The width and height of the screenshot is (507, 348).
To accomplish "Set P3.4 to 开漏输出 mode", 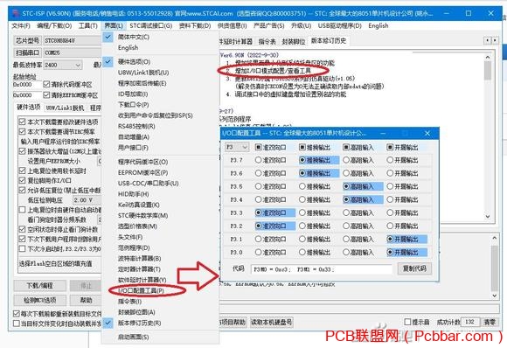I will (390, 199).
